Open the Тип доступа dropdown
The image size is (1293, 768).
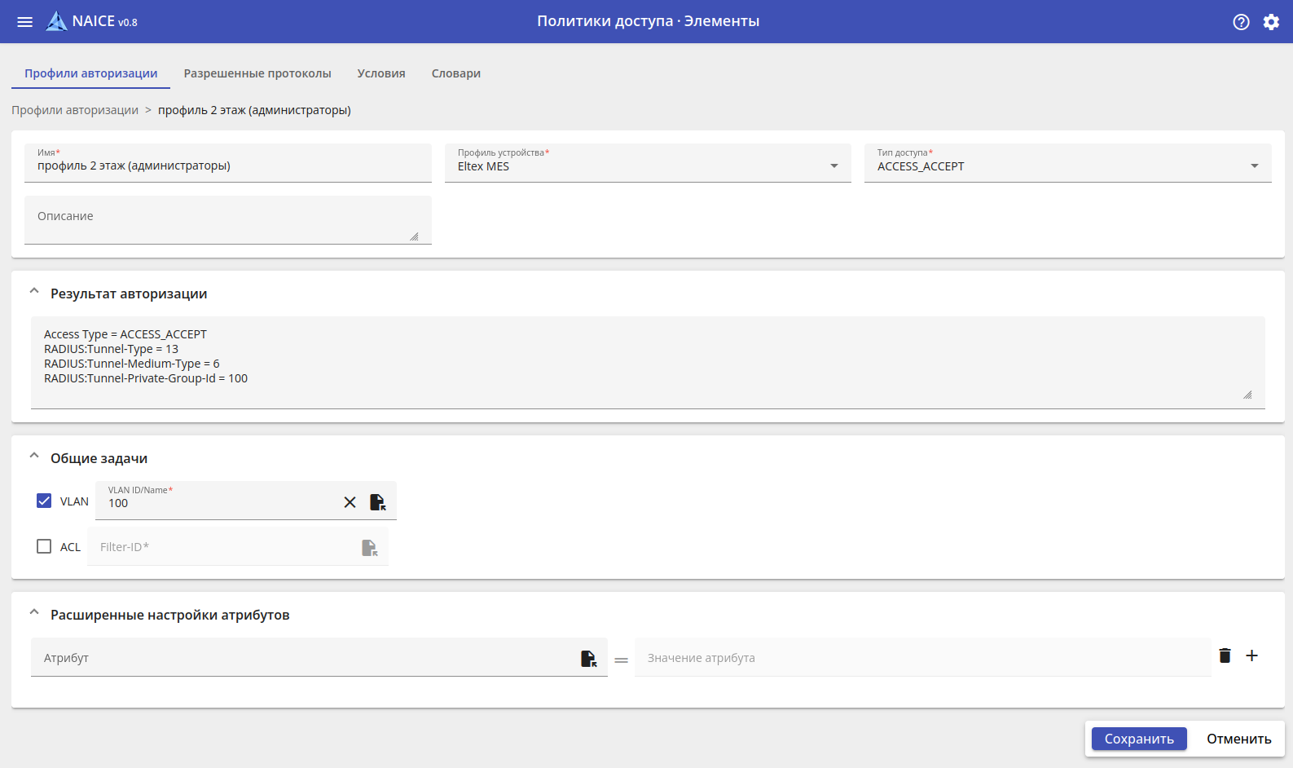point(1068,163)
